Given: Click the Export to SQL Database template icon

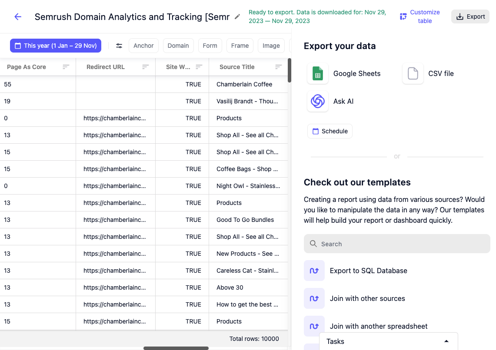Looking at the screenshot, I should pos(314,271).
